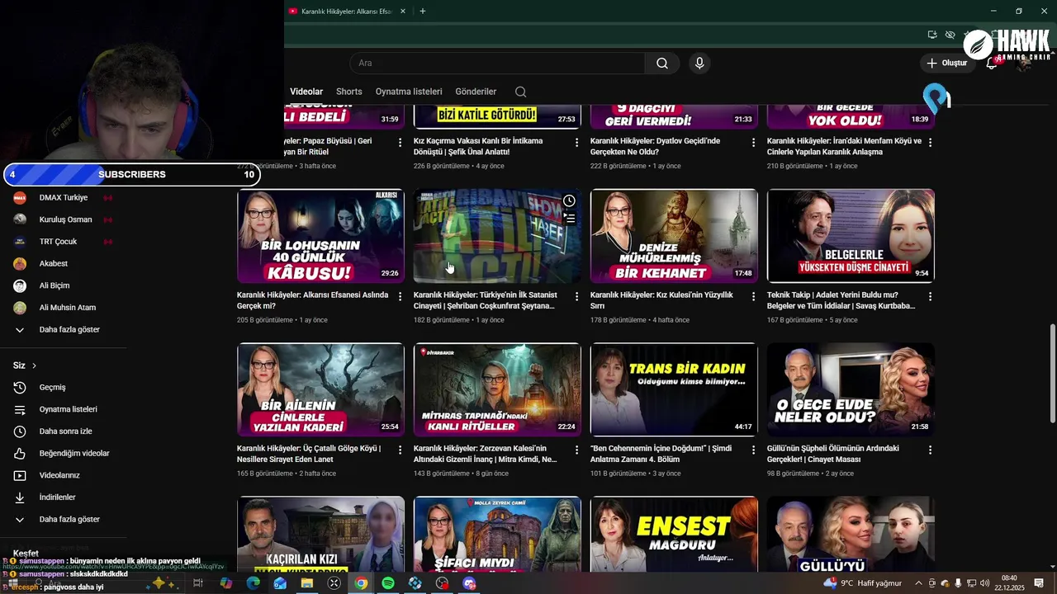
Task: Switch to the Shorts tab
Action: (x=348, y=92)
